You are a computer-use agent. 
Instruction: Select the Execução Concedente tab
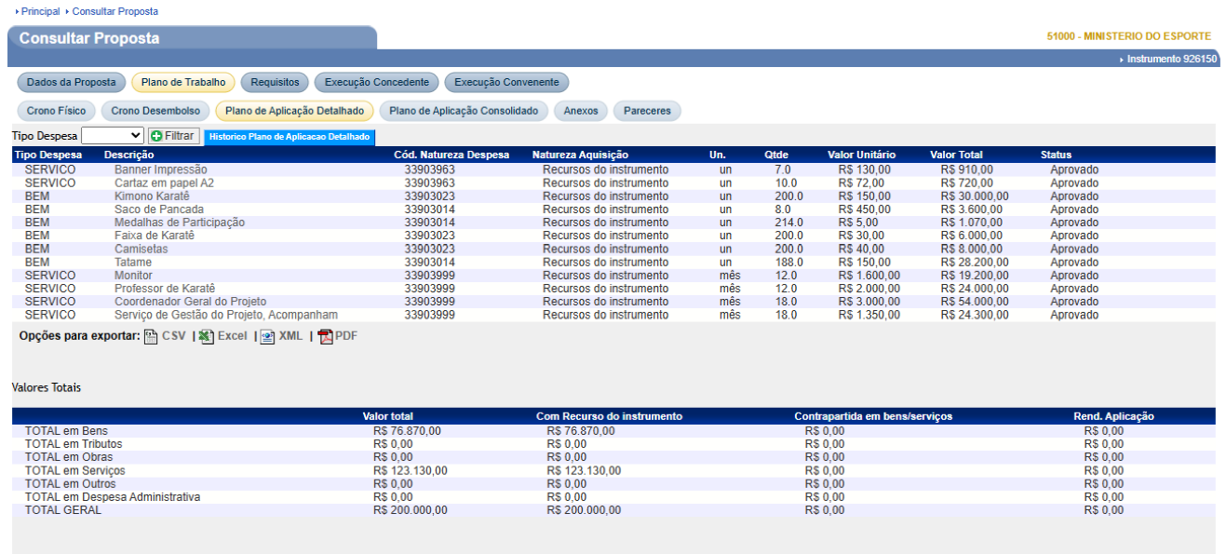376,83
